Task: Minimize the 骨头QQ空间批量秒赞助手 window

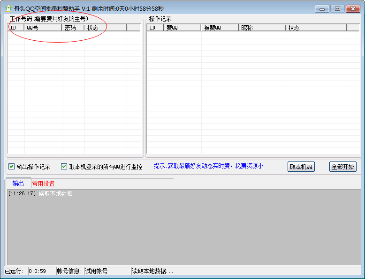Action: pos(322,9)
